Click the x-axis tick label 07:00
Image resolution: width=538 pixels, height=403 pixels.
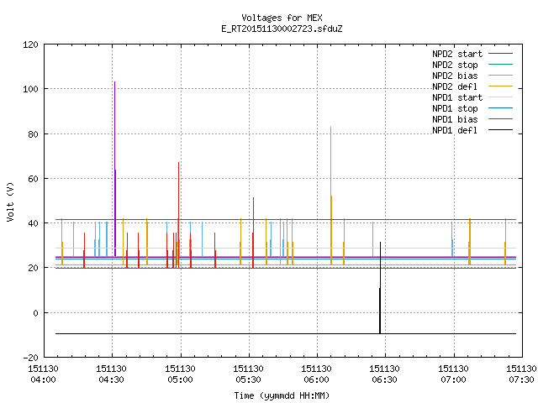(x=453, y=379)
